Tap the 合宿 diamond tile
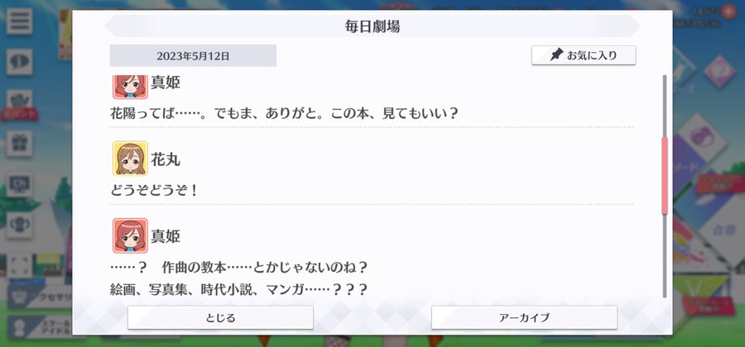This screenshot has height=347, width=745. (x=720, y=230)
